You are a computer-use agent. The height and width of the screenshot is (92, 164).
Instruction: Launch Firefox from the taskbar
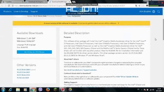[48, 90]
